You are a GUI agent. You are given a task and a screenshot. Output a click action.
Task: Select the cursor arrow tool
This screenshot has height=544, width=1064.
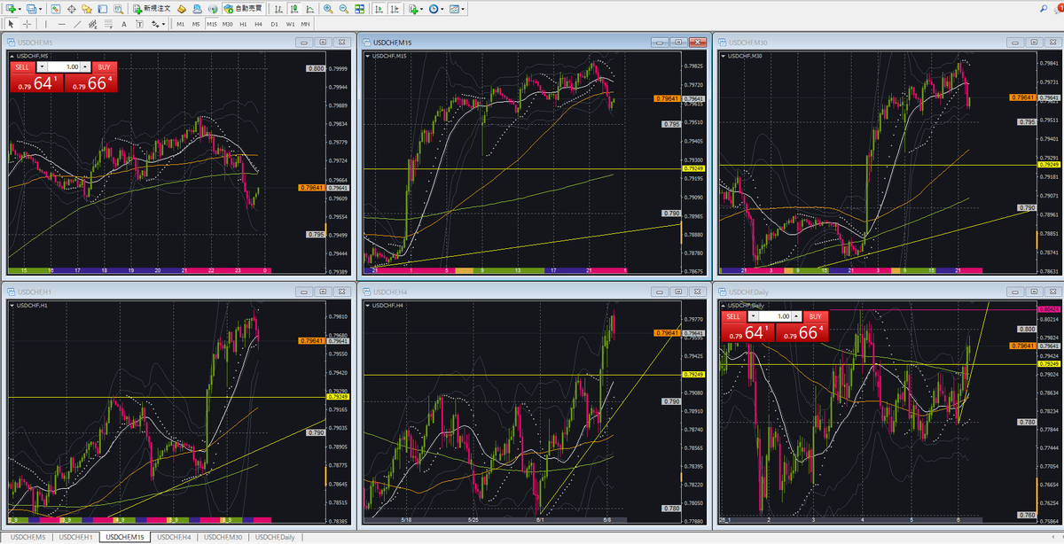coord(11,24)
